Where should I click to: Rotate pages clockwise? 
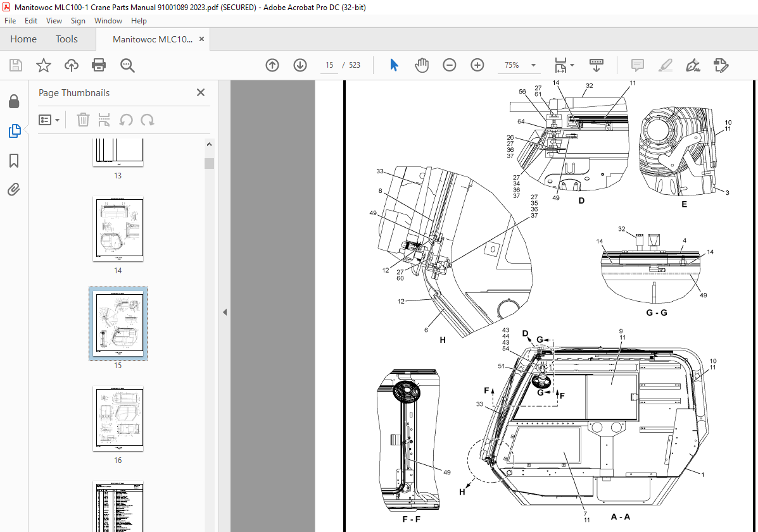148,120
